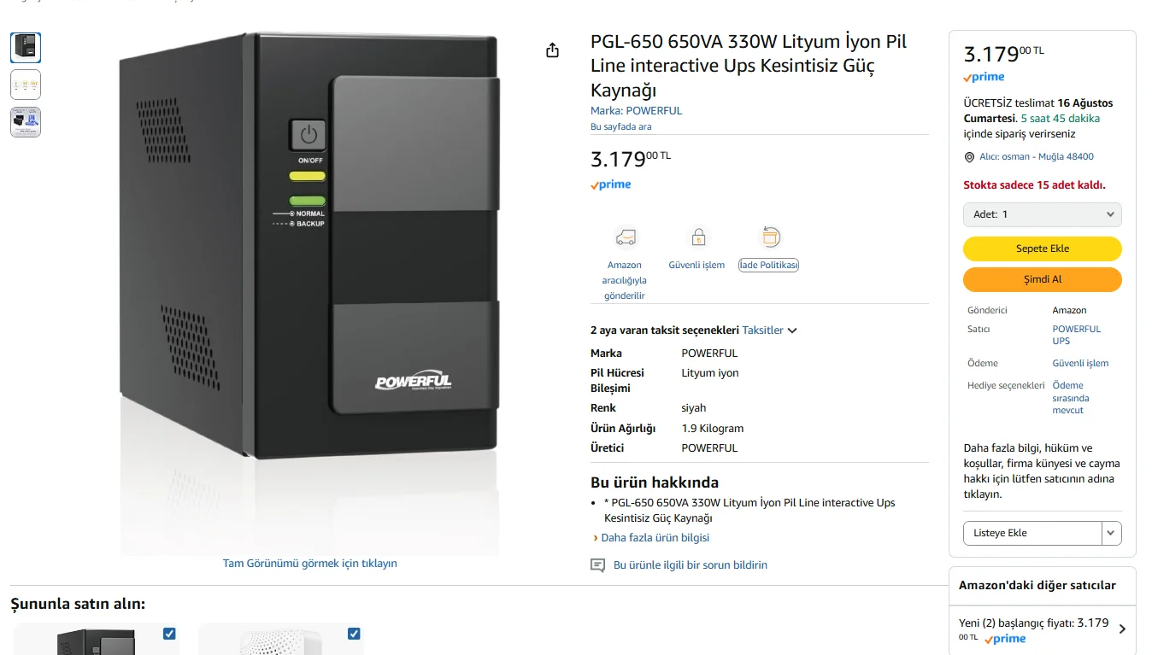
Task: Click the Prime logo under the main price
Action: [x=610, y=184]
